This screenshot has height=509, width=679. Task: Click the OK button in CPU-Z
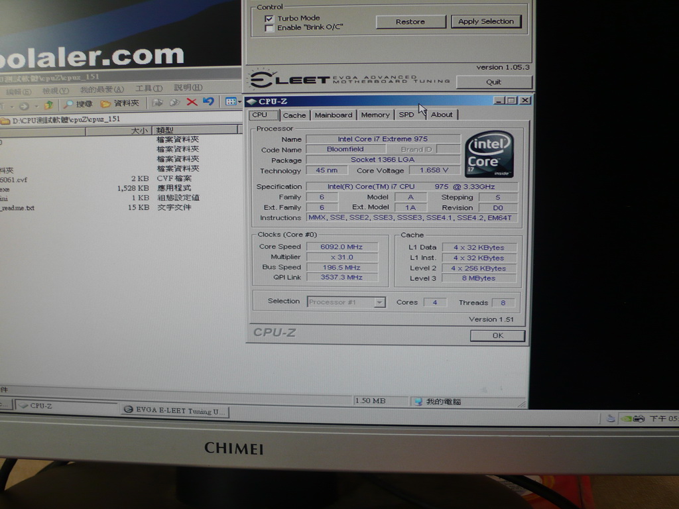coord(497,335)
